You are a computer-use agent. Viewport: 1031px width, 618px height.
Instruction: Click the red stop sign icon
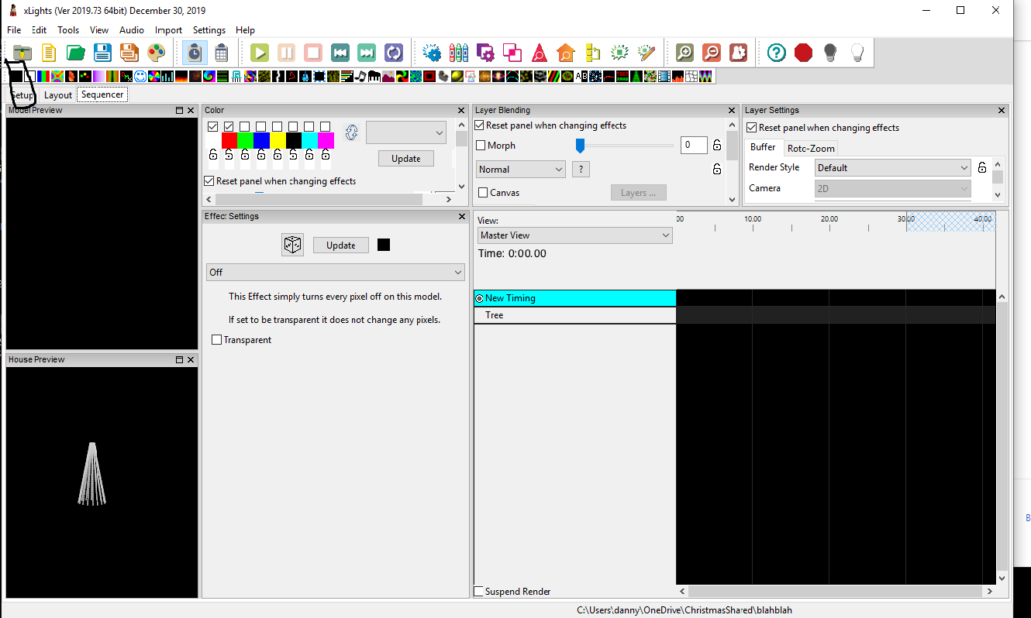click(803, 53)
